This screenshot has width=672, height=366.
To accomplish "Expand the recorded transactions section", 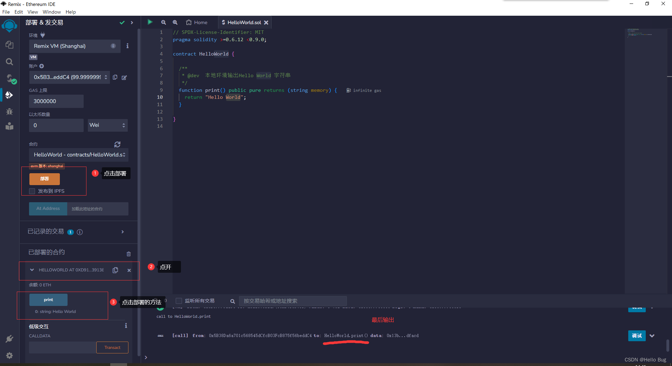I will (x=122, y=232).
